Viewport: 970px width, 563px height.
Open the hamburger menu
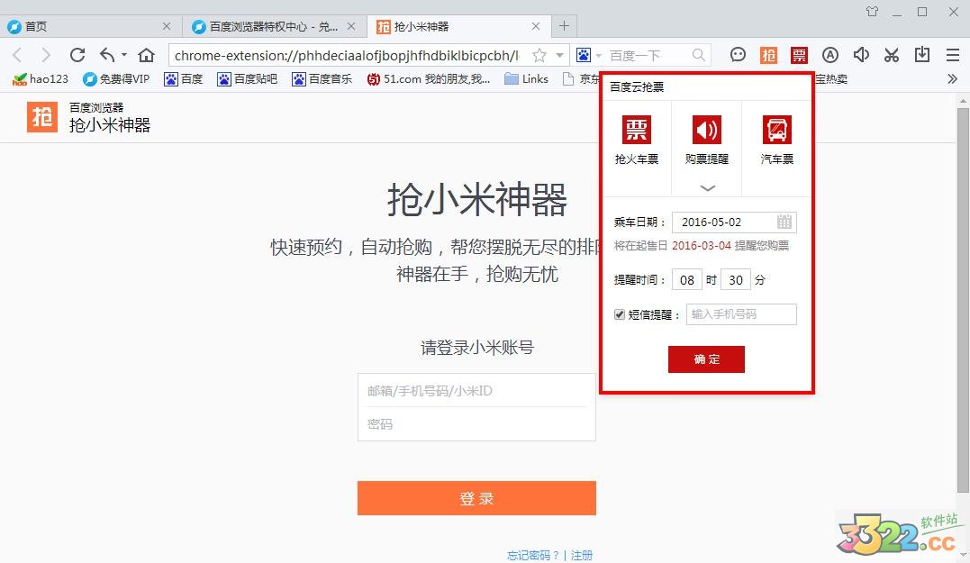tap(952, 55)
